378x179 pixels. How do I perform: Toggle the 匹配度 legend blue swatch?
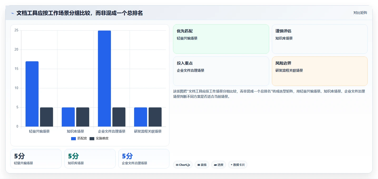coord(73,139)
